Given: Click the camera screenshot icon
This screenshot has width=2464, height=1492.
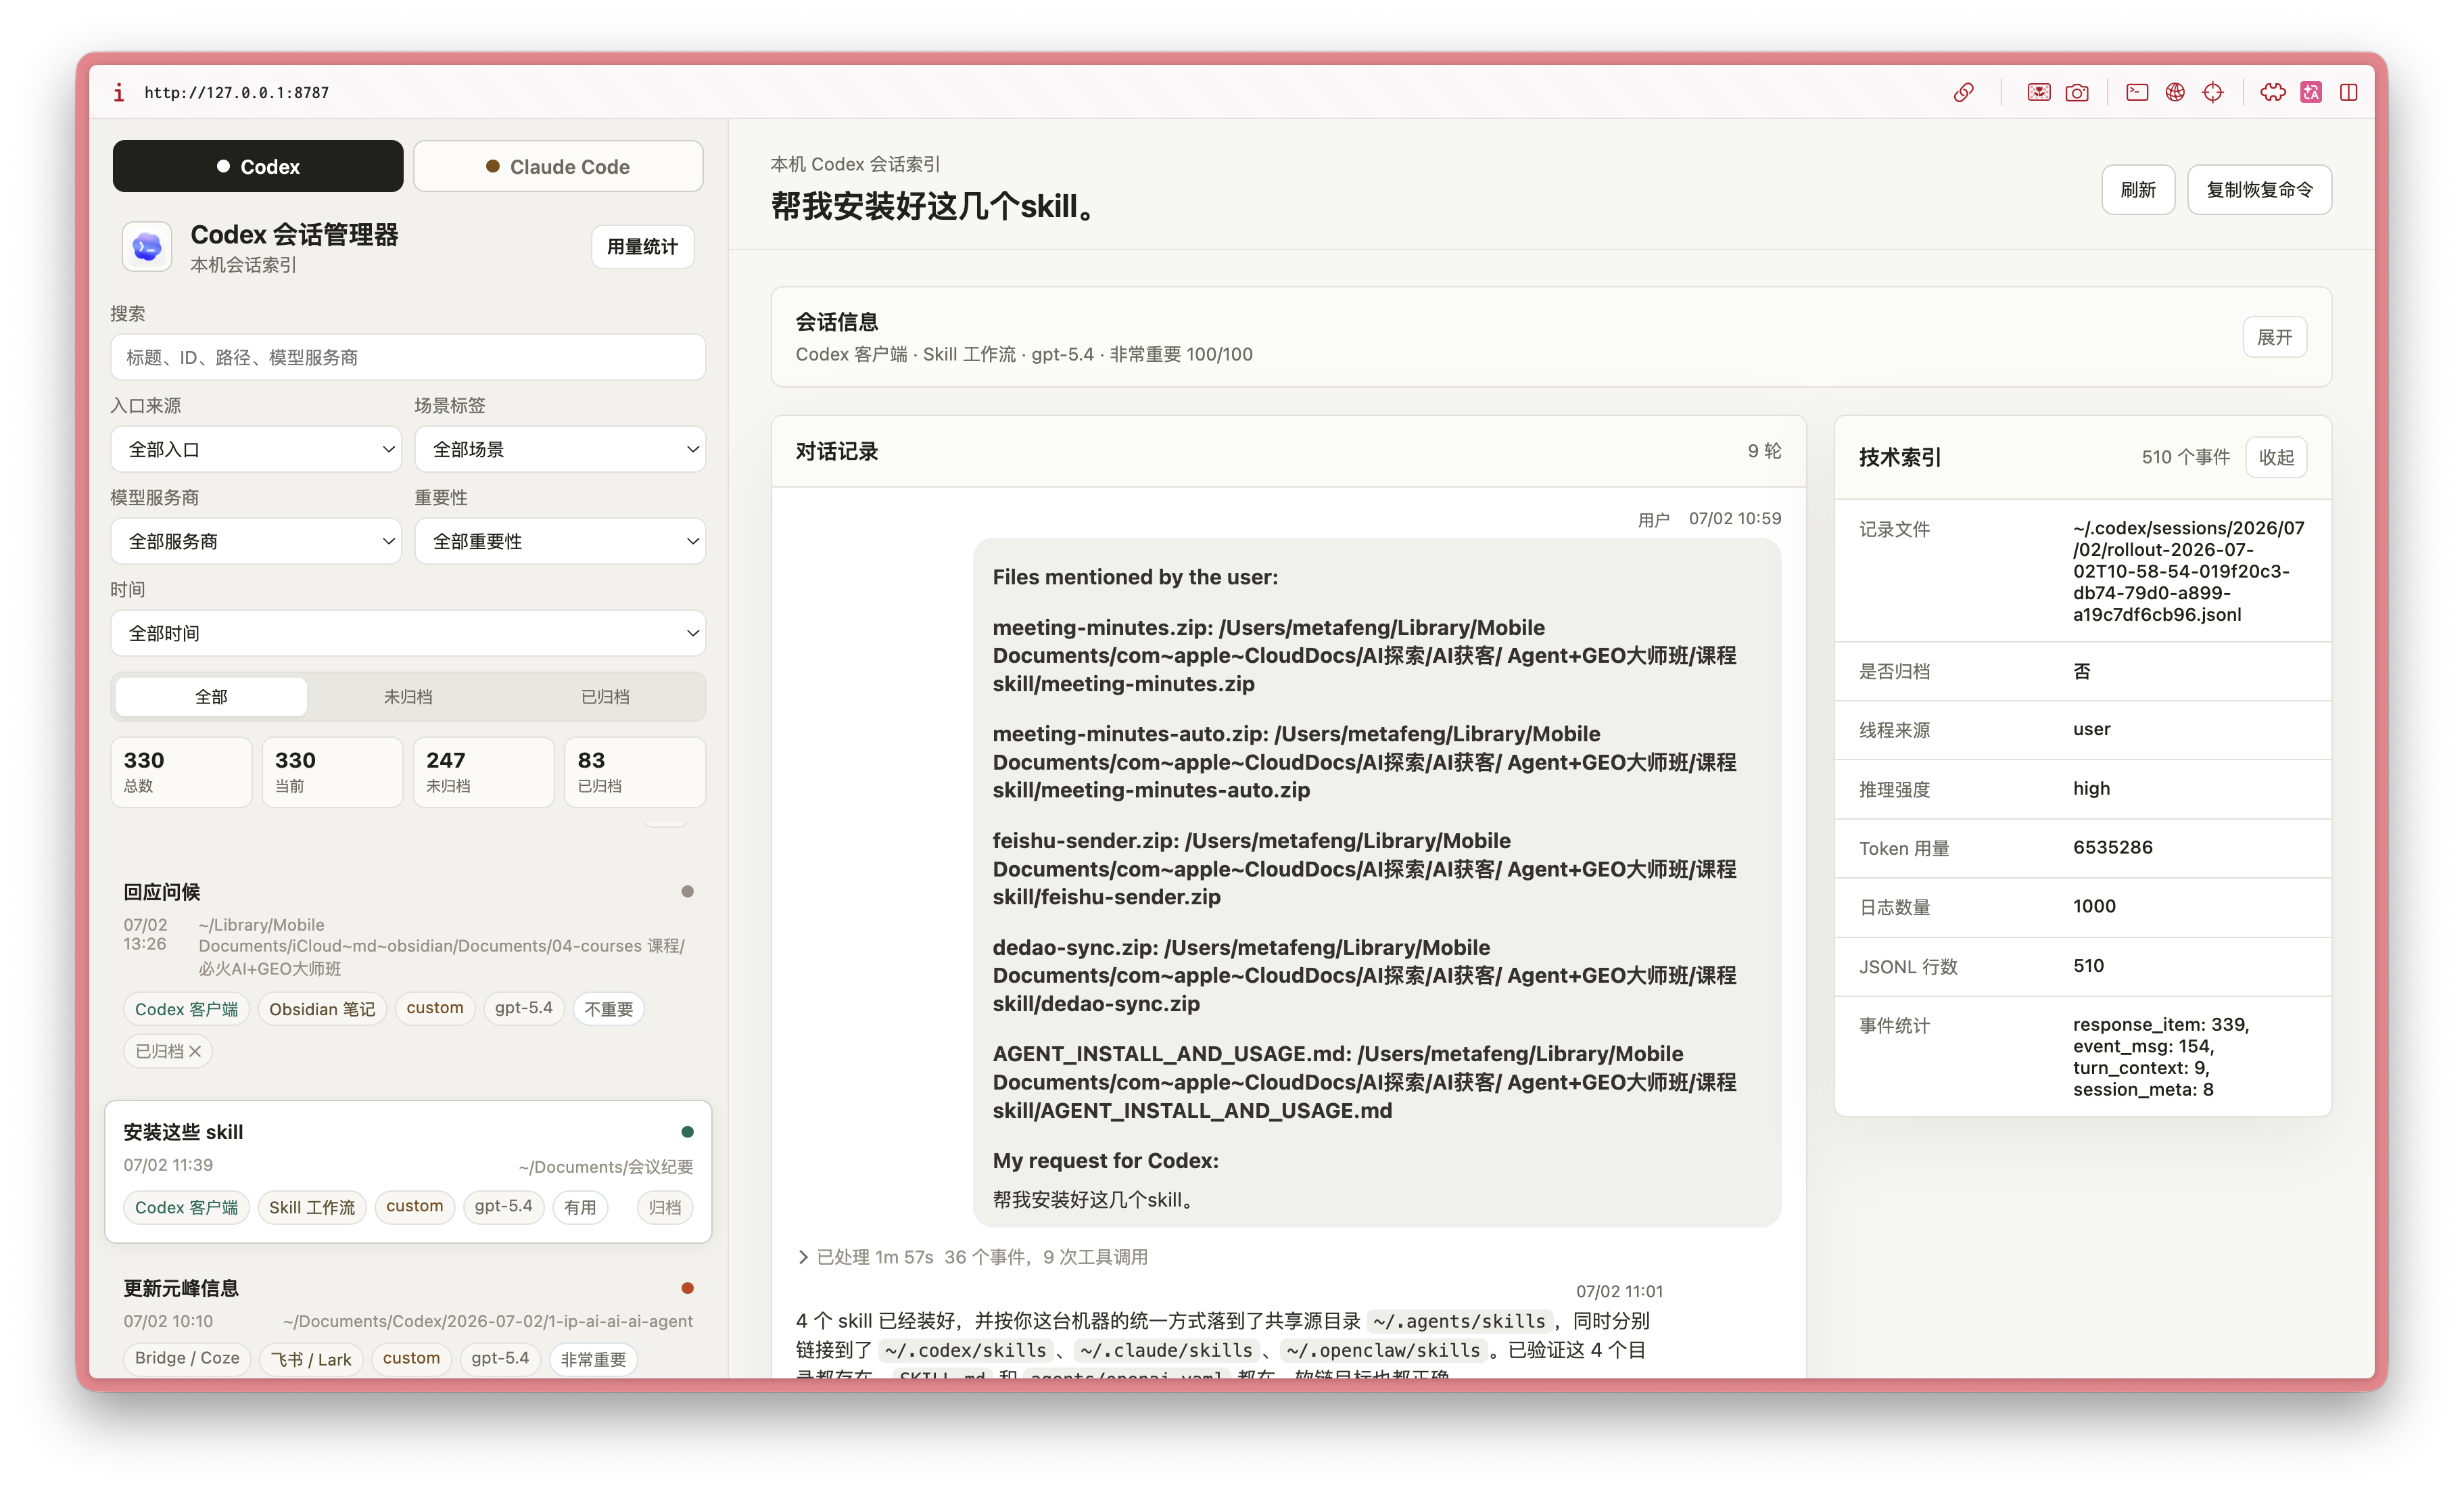Looking at the screenshot, I should [2077, 93].
